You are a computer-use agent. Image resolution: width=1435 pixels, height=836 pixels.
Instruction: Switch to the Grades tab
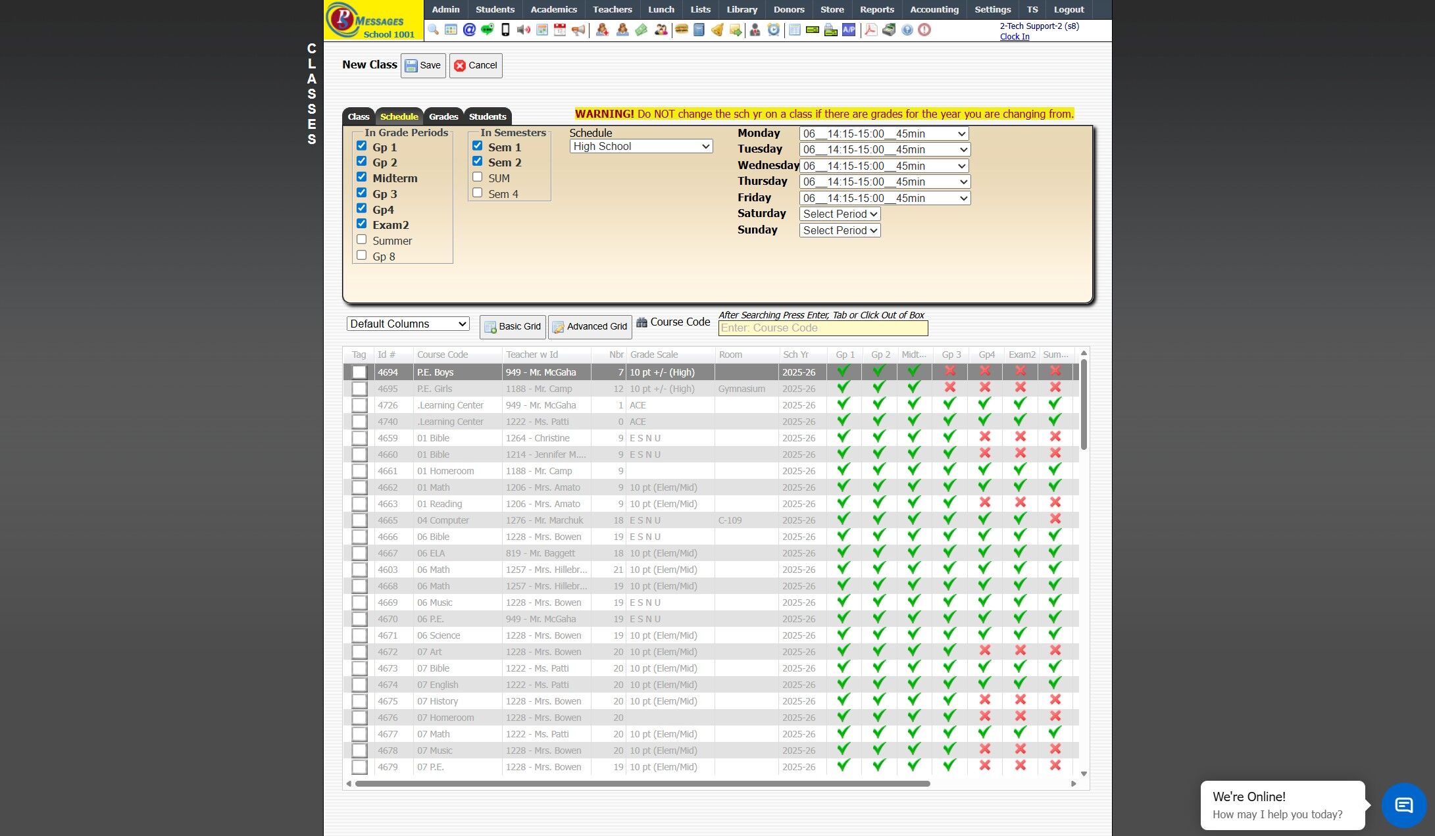point(443,116)
